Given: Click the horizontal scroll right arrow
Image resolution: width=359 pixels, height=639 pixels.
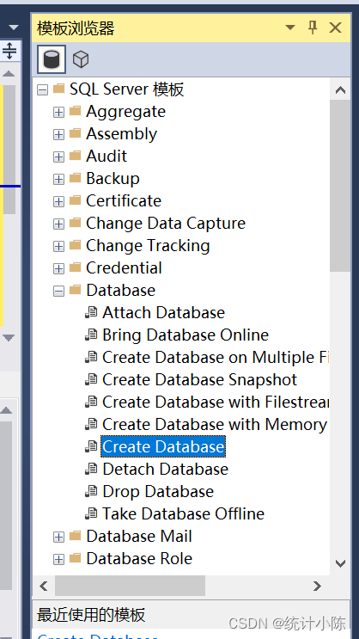Looking at the screenshot, I should click(x=317, y=586).
